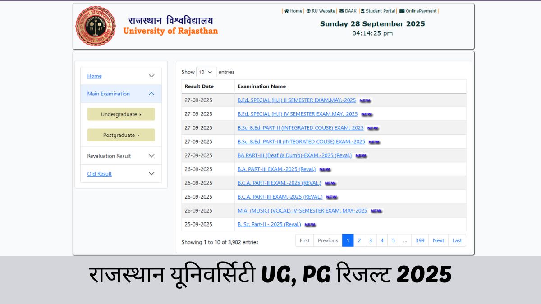This screenshot has height=304, width=541.
Task: Click NEW badge beside B.Ed. SPECIAL II SEMESTER
Action: coord(365,100)
